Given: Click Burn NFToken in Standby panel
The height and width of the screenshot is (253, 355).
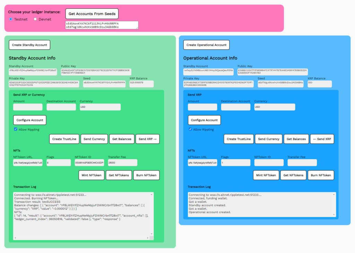Looking at the screenshot, I should 146,175.
